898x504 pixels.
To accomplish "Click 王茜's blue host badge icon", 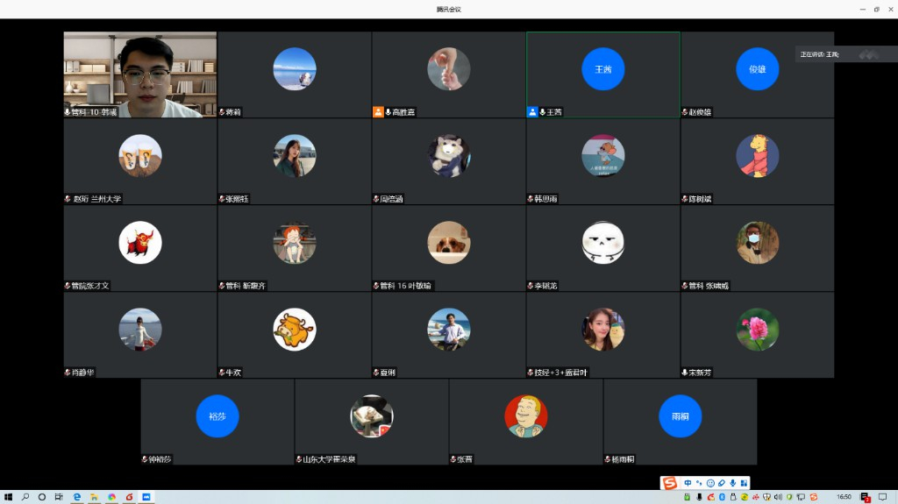I will [532, 112].
